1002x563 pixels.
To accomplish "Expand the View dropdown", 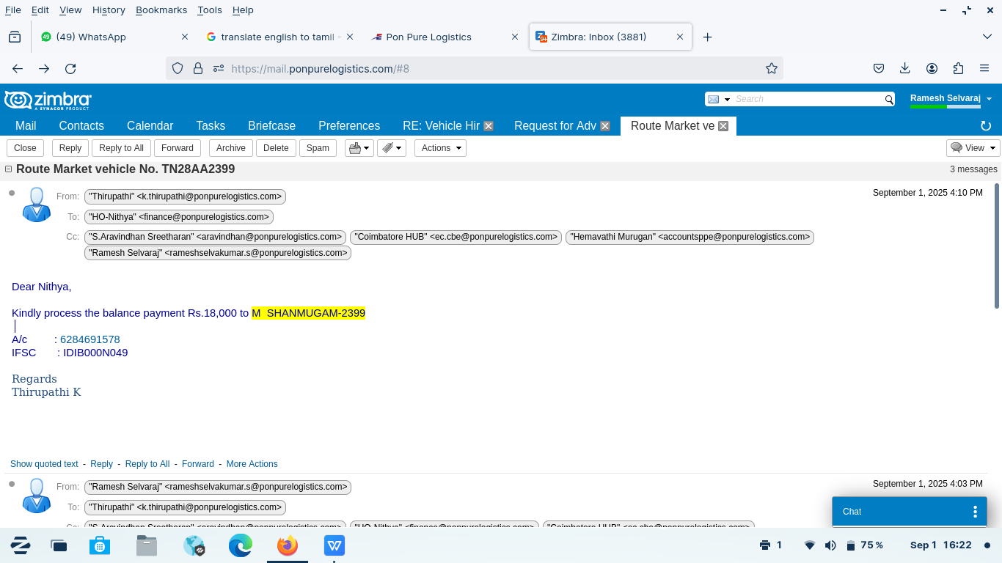I will pyautogui.click(x=973, y=148).
